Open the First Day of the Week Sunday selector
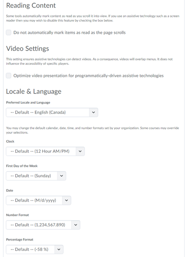This screenshot has height=257, width=188. coord(36,176)
